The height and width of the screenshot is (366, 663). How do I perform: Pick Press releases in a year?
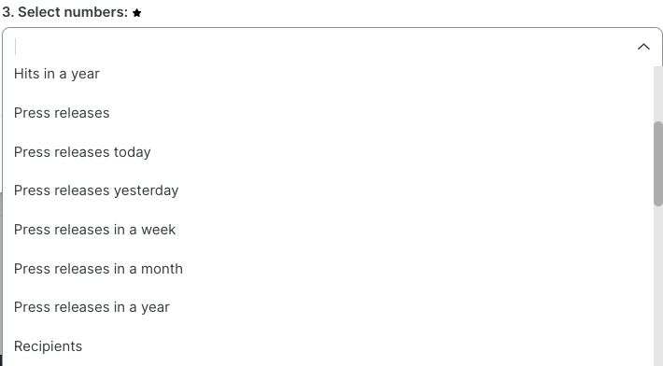328,307
